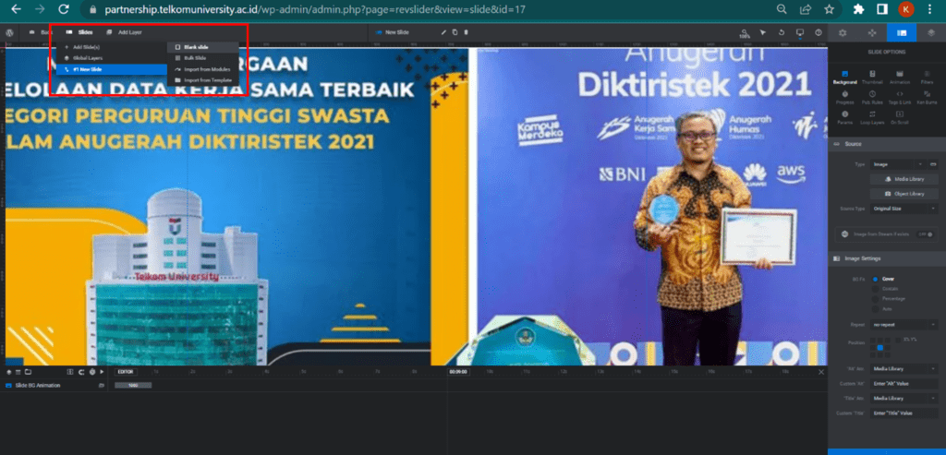Open the 100% zoom control

(x=744, y=33)
